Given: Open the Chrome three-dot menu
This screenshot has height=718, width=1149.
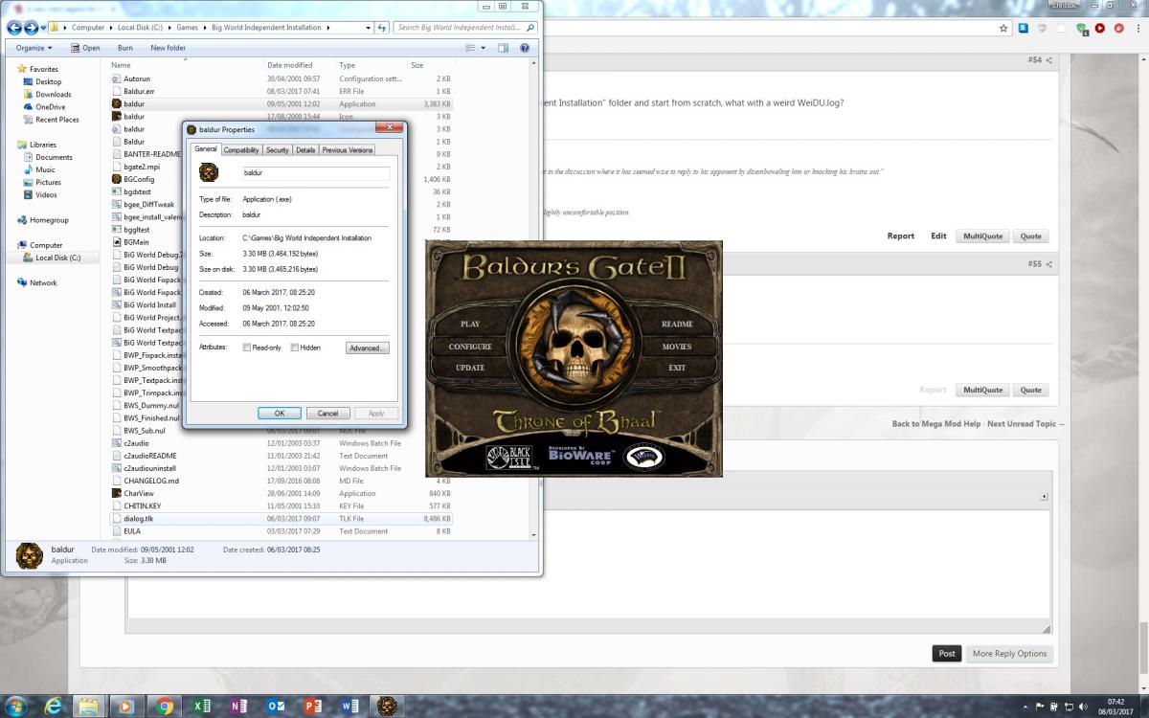Looking at the screenshot, I should pyautogui.click(x=1138, y=29).
